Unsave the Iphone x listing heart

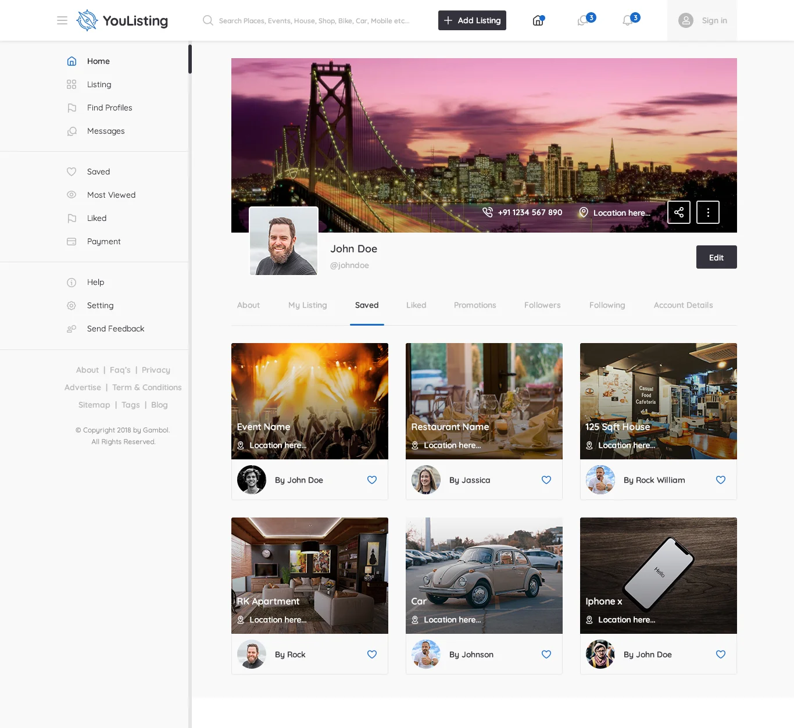[721, 654]
